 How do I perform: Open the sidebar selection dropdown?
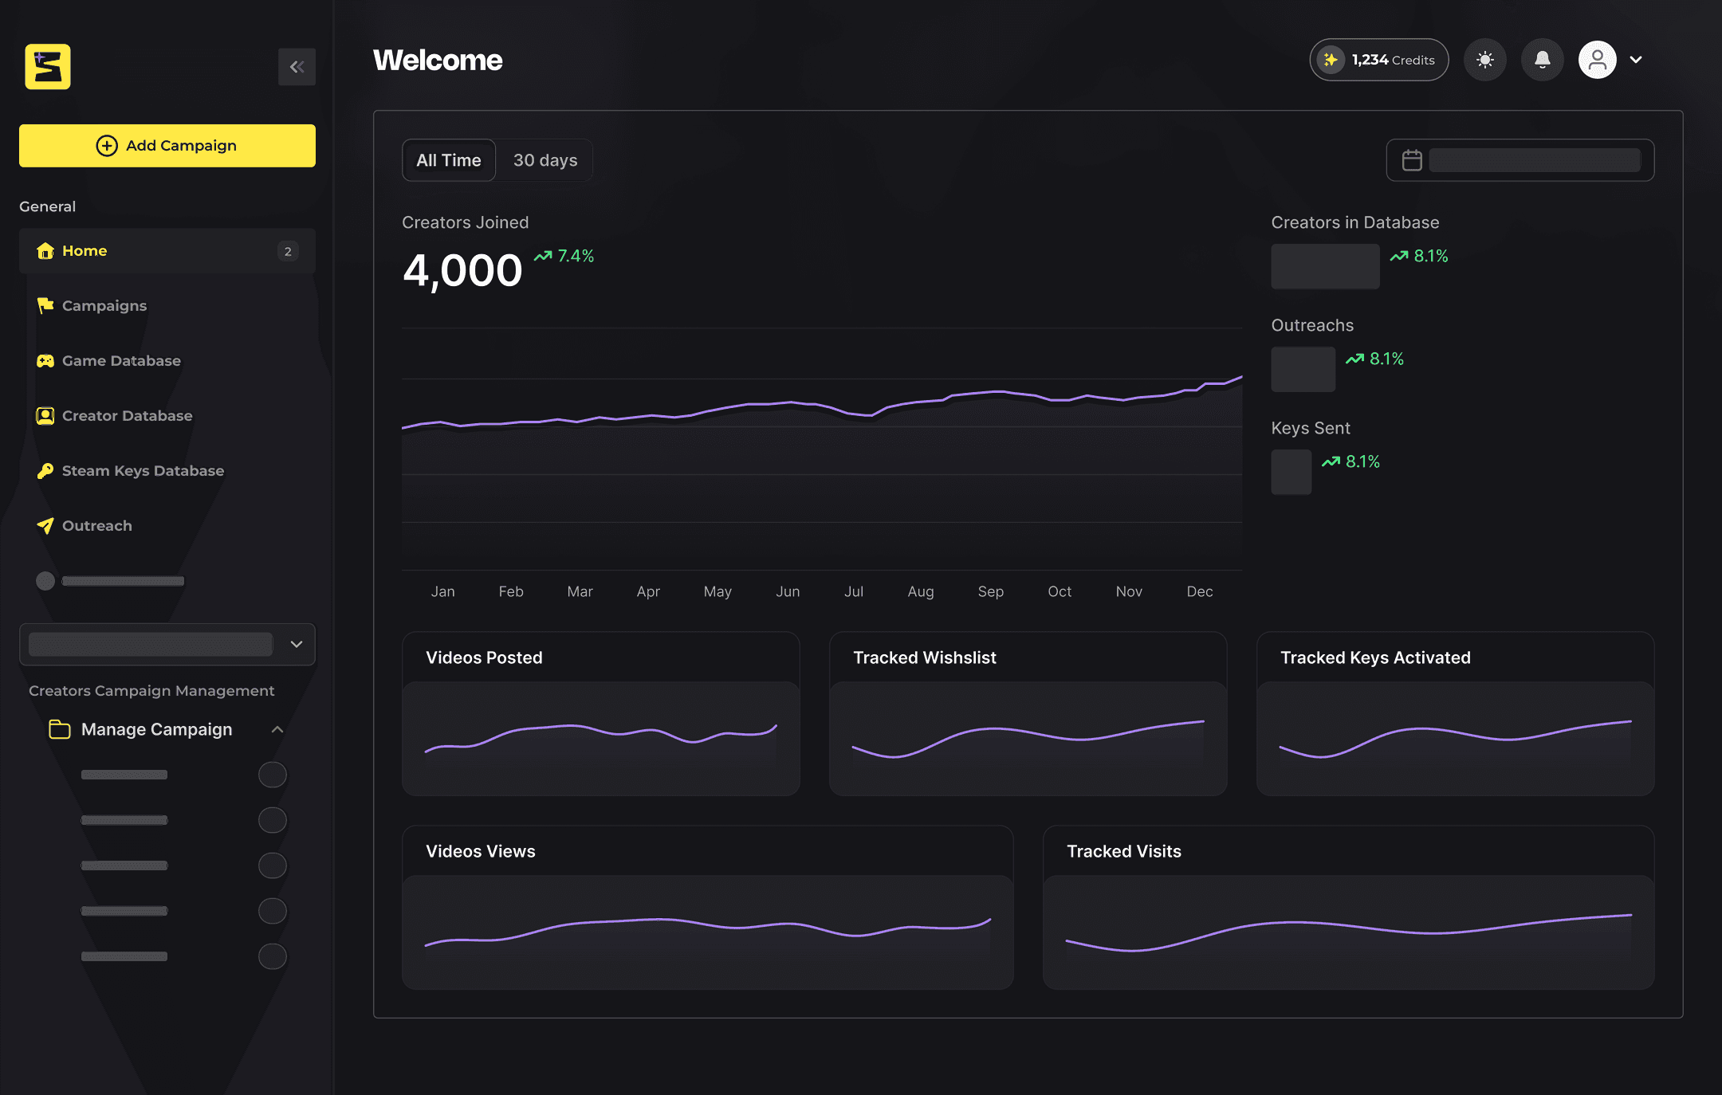[167, 644]
